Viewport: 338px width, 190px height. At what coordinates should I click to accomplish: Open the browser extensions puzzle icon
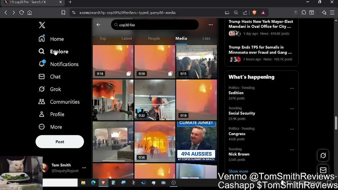304,12
